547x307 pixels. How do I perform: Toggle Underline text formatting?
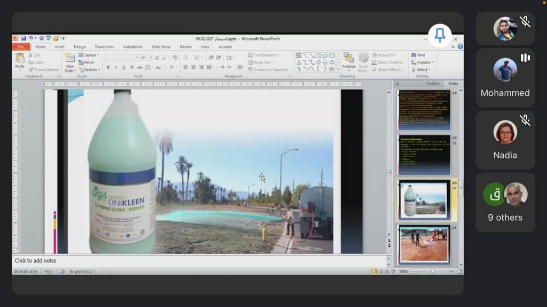123,67
